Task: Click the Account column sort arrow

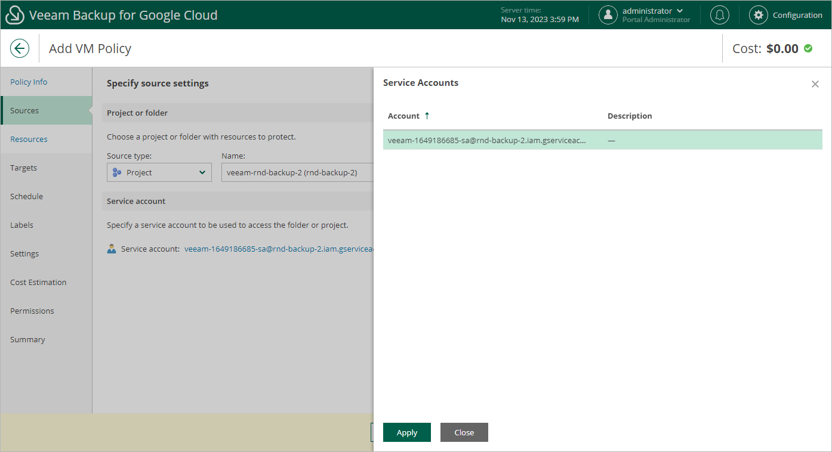Action: [427, 116]
